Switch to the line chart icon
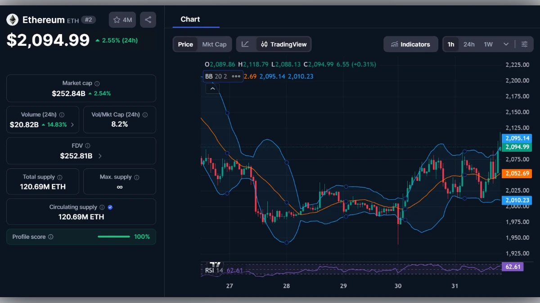 pyautogui.click(x=246, y=44)
